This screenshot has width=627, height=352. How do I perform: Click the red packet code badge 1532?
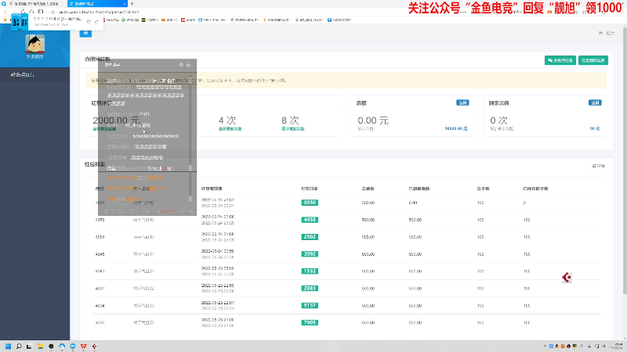[310, 271]
